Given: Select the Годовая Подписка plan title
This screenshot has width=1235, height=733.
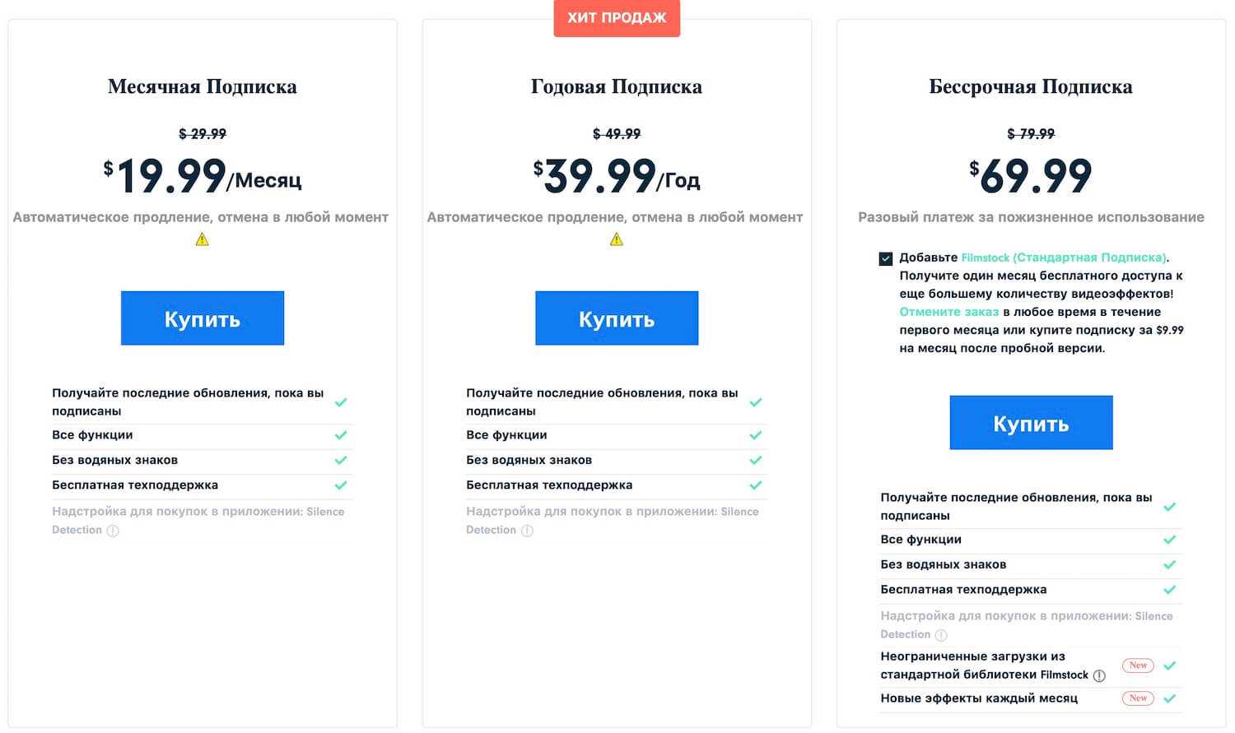Looking at the screenshot, I should pyautogui.click(x=617, y=86).
